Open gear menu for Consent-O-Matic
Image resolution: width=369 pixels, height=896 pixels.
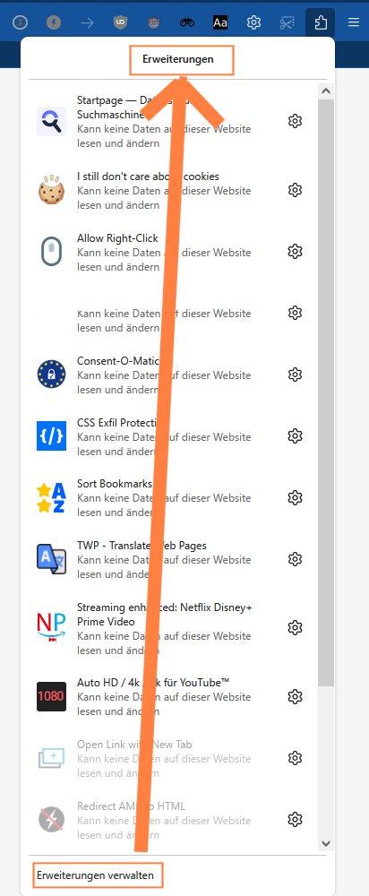[x=295, y=375]
